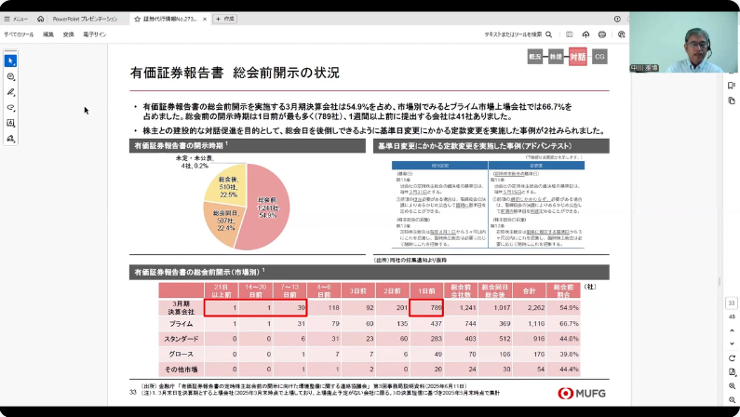Activate the text box tool

tap(10, 123)
